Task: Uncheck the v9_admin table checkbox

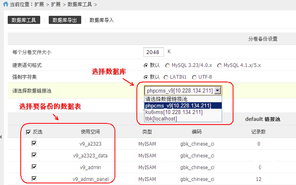Action: point(34,167)
